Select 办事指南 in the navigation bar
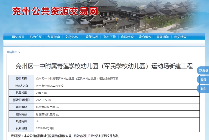This screenshot has height=140, width=209. (x=53, y=37)
